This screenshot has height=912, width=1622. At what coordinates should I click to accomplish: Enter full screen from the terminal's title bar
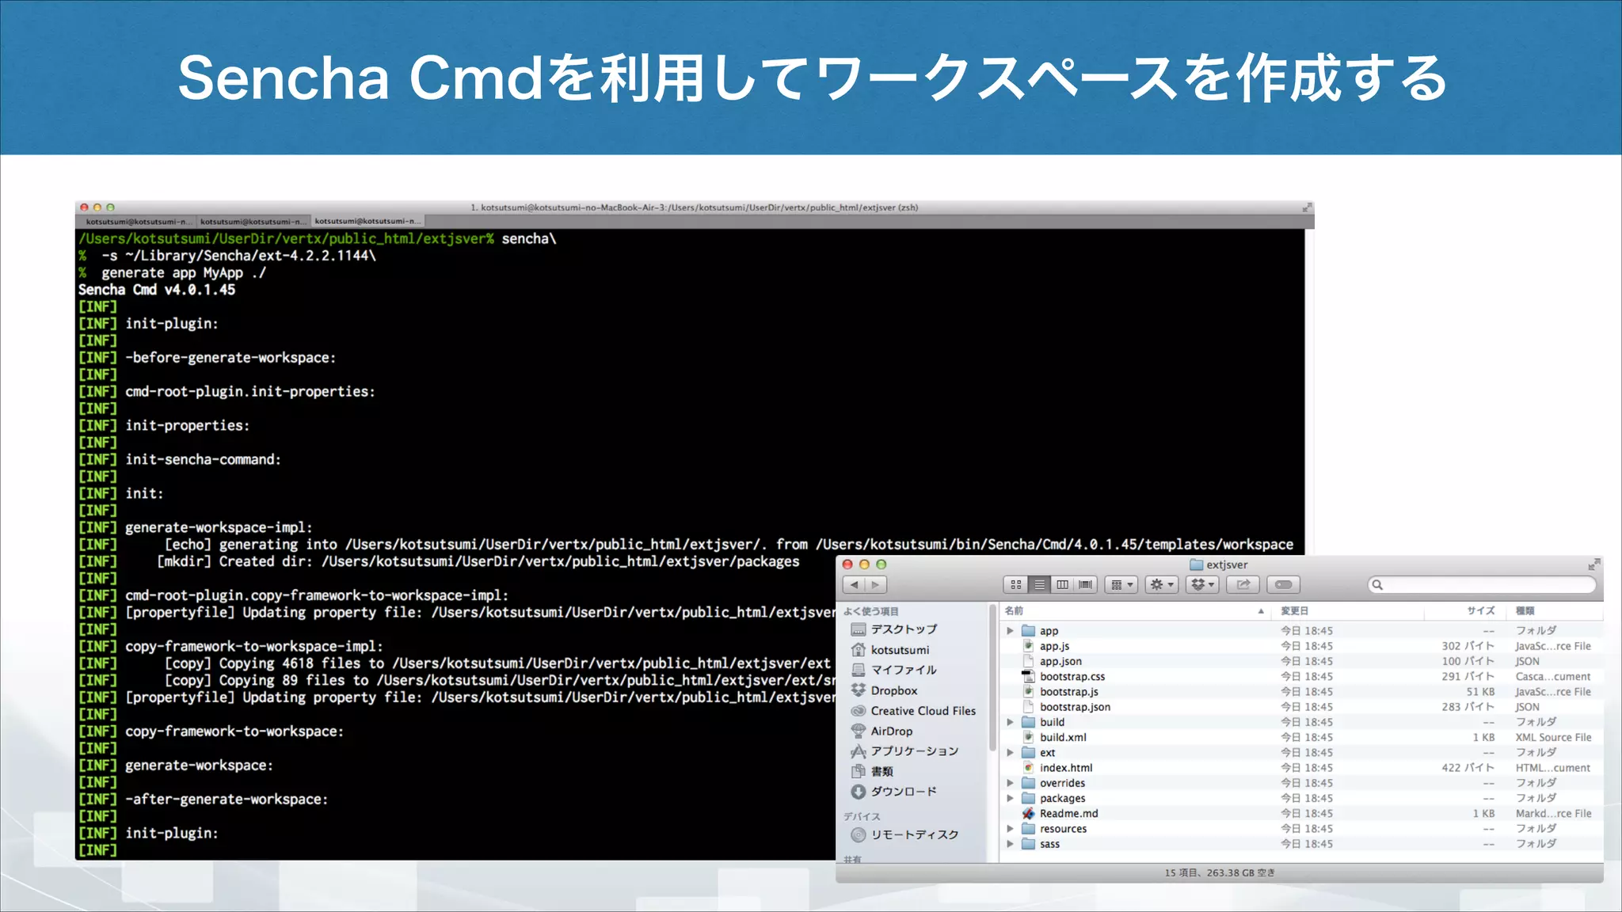(1307, 207)
